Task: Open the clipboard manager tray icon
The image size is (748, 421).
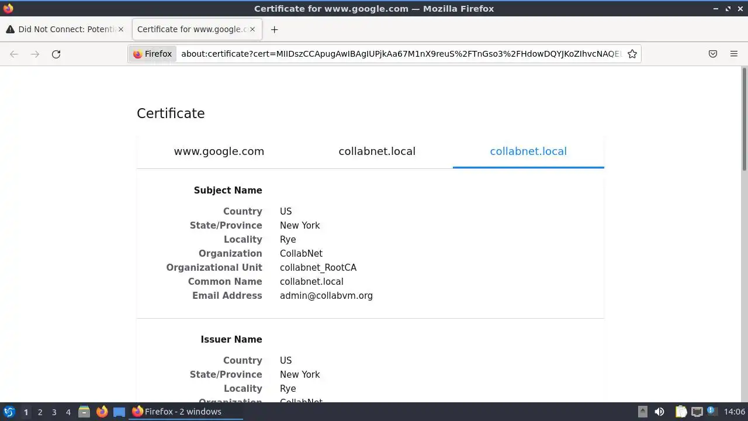Action: (x=681, y=412)
